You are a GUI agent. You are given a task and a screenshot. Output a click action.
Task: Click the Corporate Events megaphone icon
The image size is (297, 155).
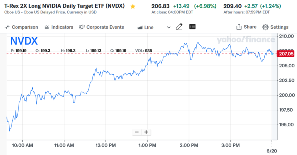point(82,27)
